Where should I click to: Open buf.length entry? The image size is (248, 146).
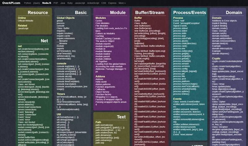(139, 61)
